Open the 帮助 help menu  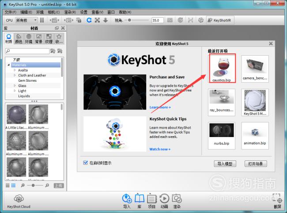pos(125,12)
